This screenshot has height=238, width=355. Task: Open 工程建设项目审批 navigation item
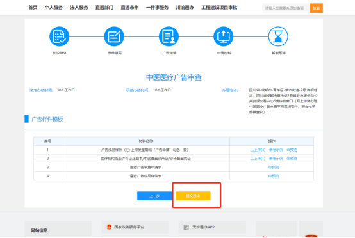219,8
